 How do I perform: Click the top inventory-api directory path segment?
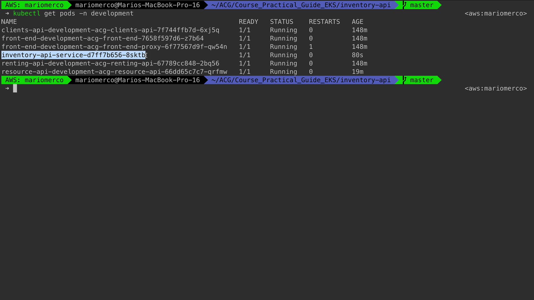301,5
